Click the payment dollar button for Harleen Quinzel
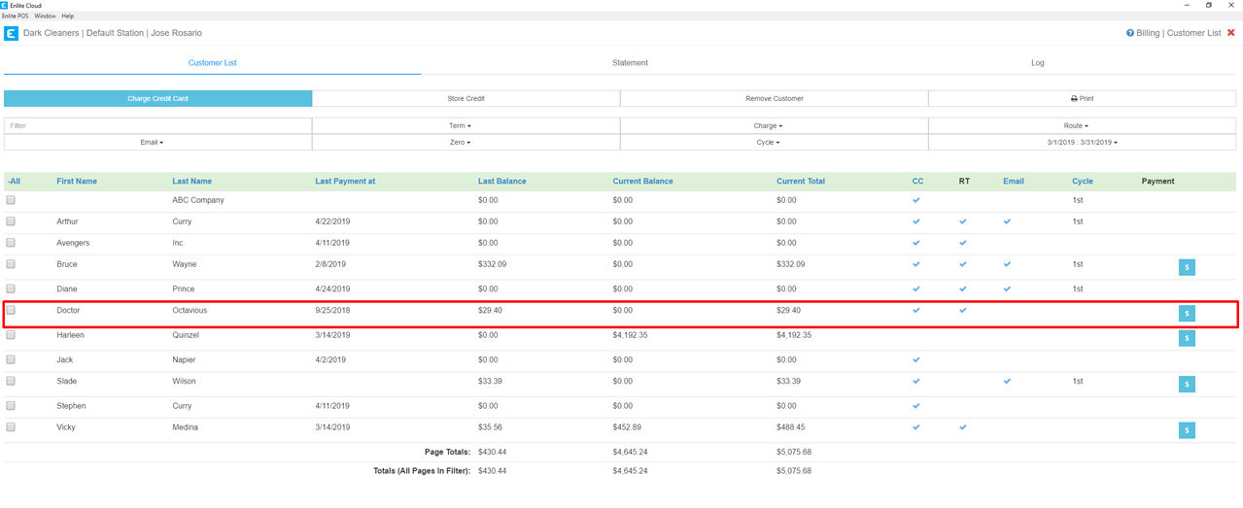This screenshot has width=1243, height=508. tap(1187, 338)
